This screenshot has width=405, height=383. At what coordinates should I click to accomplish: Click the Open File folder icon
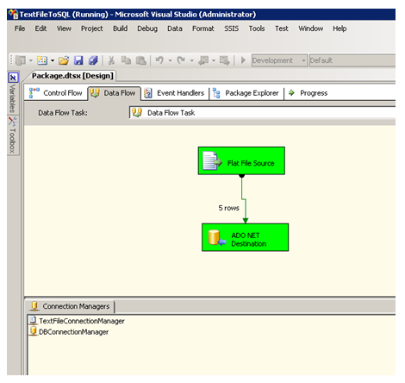[x=64, y=60]
